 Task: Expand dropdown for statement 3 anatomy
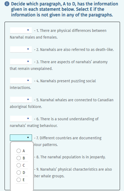(x=21, y=62)
